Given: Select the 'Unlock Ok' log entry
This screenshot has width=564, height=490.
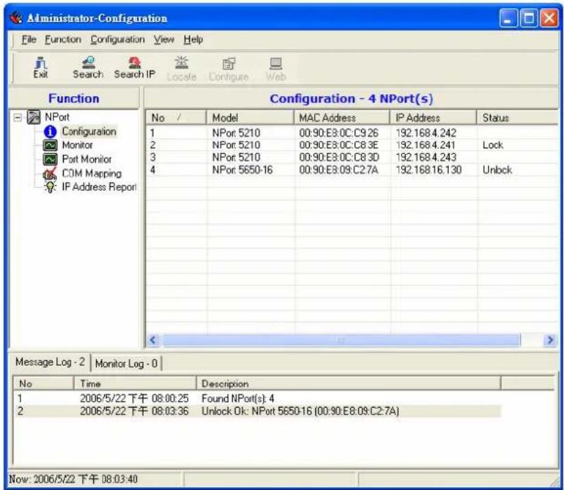Looking at the screenshot, I should tap(257, 411).
